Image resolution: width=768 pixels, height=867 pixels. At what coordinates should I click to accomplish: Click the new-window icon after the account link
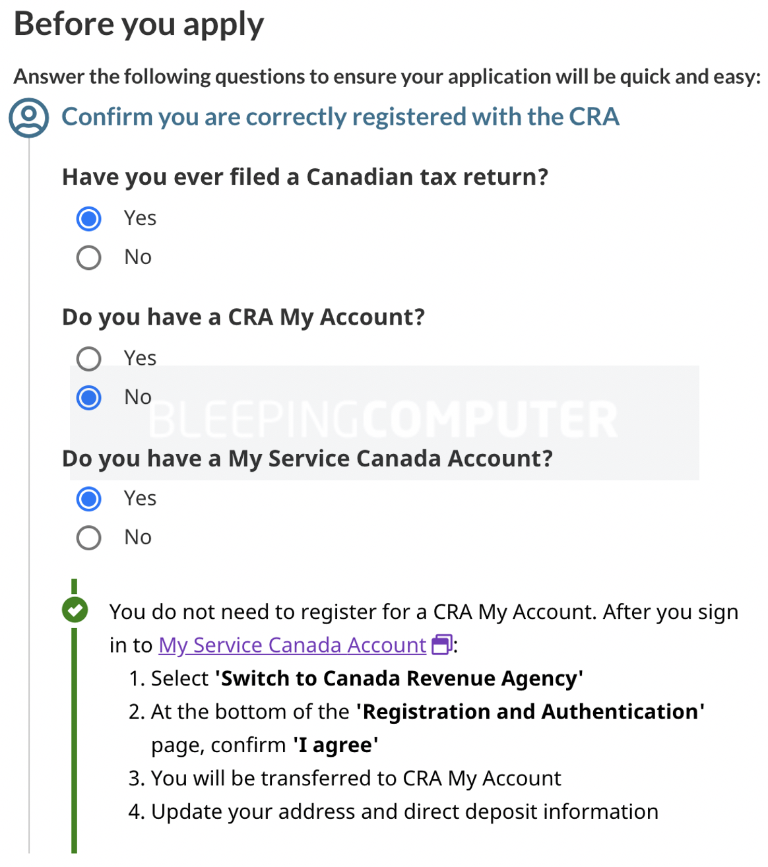tap(442, 645)
